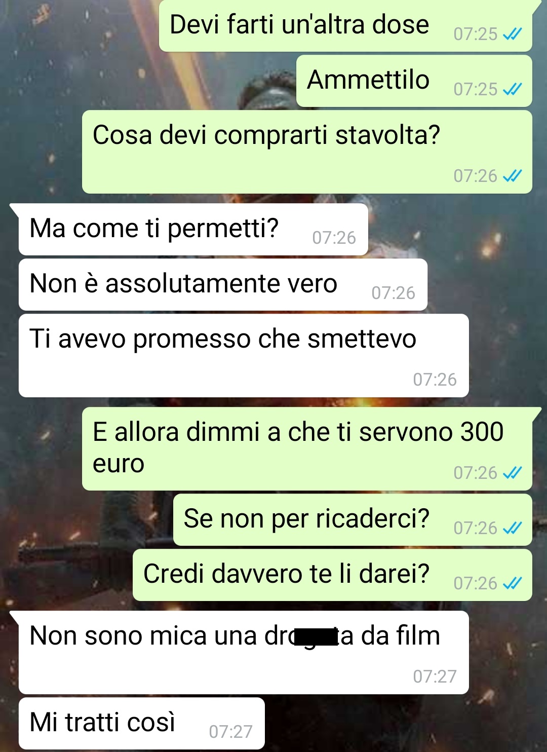This screenshot has width=547, height=752.
Task: Tap the 'Non sono mica una' message bubble
Action: pyautogui.click(x=243, y=653)
